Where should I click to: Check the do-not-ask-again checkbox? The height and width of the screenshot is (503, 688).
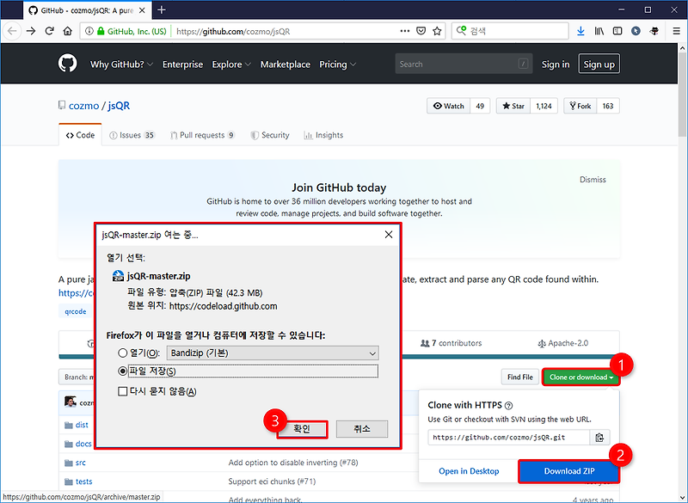[122, 391]
